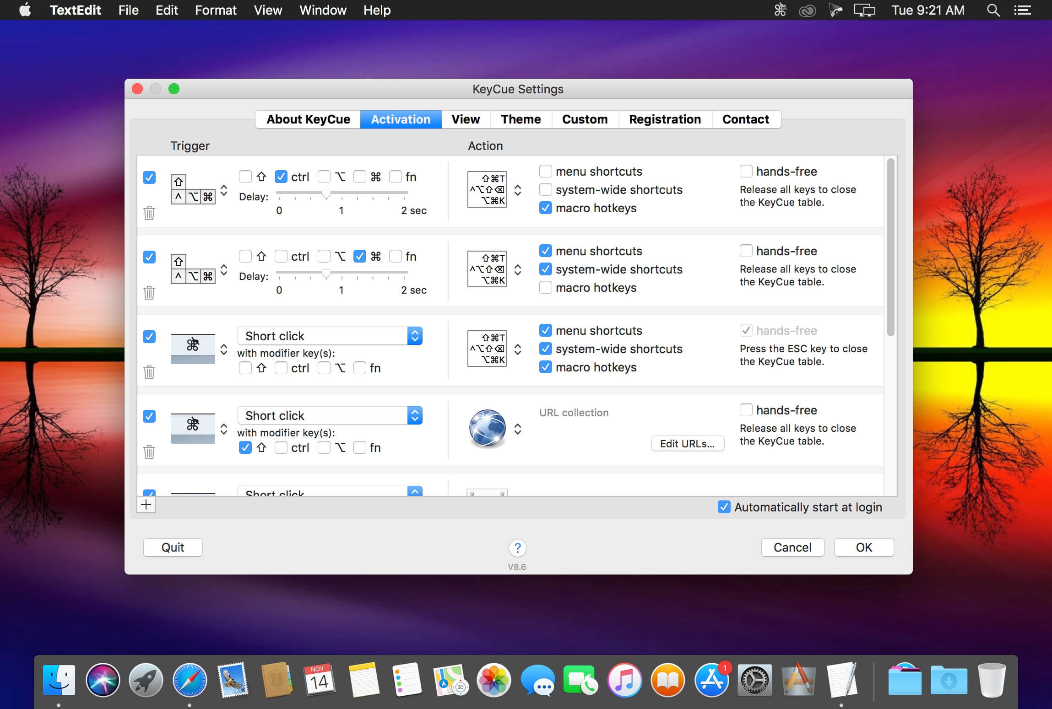Switch to the Theme tab
Viewport: 1052px width, 709px height.
coord(521,119)
